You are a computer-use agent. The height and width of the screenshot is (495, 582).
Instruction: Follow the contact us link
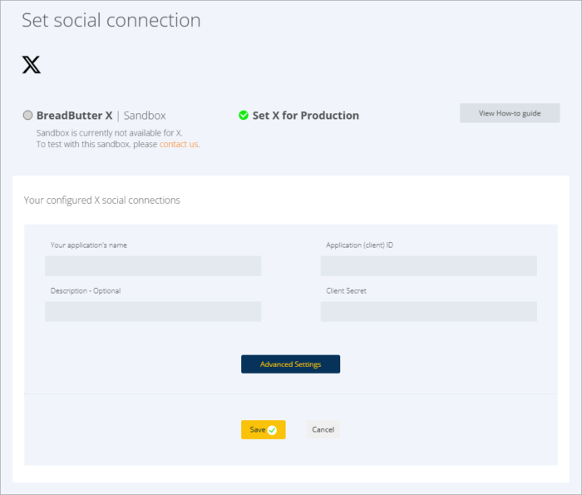tap(179, 144)
